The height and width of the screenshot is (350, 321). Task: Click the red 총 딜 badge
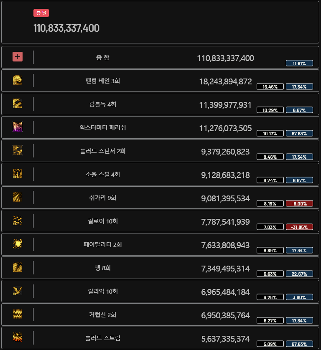coord(41,13)
